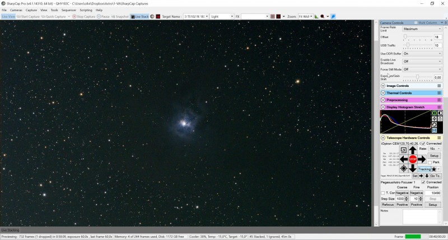
Task: Open the Use DDR Buffer dropdown
Action: point(422,53)
